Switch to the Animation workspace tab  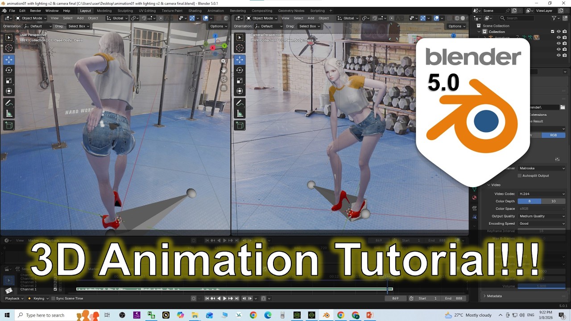coord(215,10)
